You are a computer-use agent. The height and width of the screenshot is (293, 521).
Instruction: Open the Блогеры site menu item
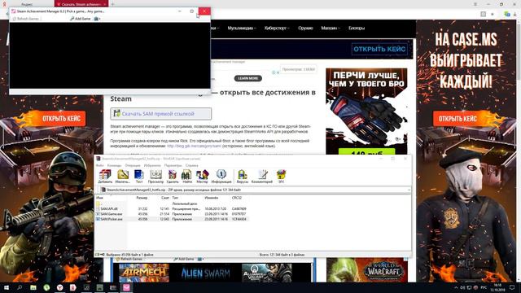357,28
